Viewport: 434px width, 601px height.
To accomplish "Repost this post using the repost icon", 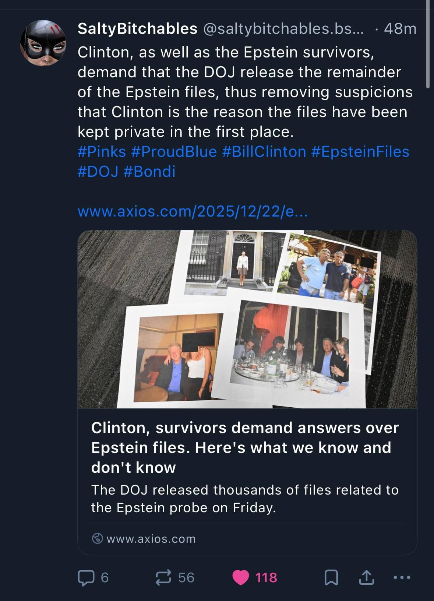I will pyautogui.click(x=163, y=577).
